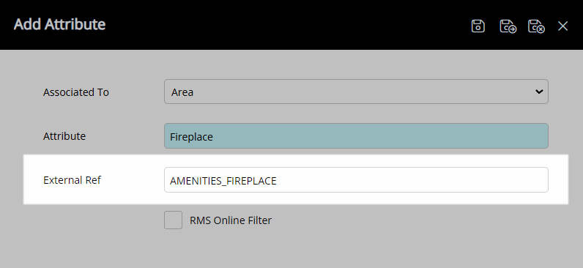This screenshot has width=583, height=268.
Task: Click the chevron arrow on Area dropdown
Action: [539, 92]
